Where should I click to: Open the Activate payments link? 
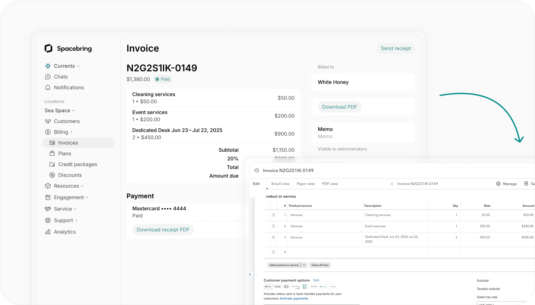(x=294, y=298)
